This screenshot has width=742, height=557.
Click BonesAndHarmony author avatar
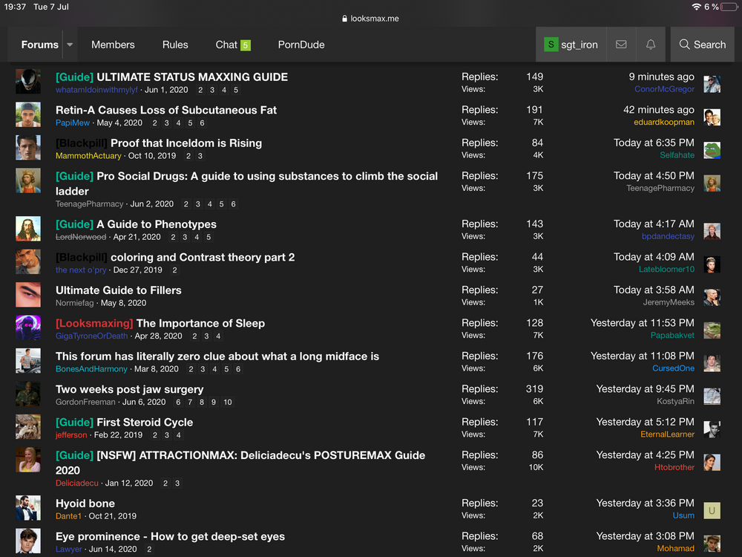pyautogui.click(x=28, y=361)
